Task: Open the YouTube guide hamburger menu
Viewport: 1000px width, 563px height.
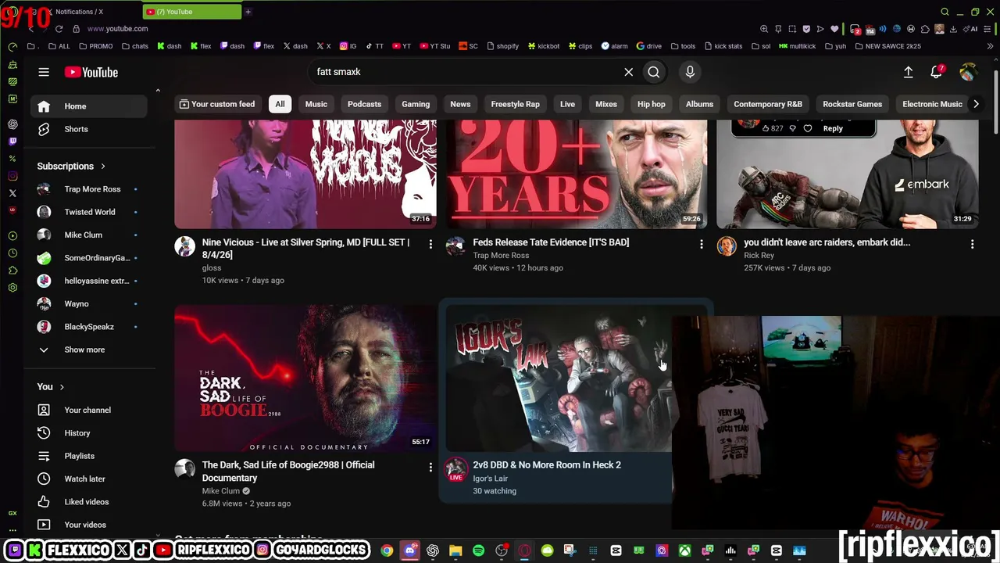Action: coord(44,72)
